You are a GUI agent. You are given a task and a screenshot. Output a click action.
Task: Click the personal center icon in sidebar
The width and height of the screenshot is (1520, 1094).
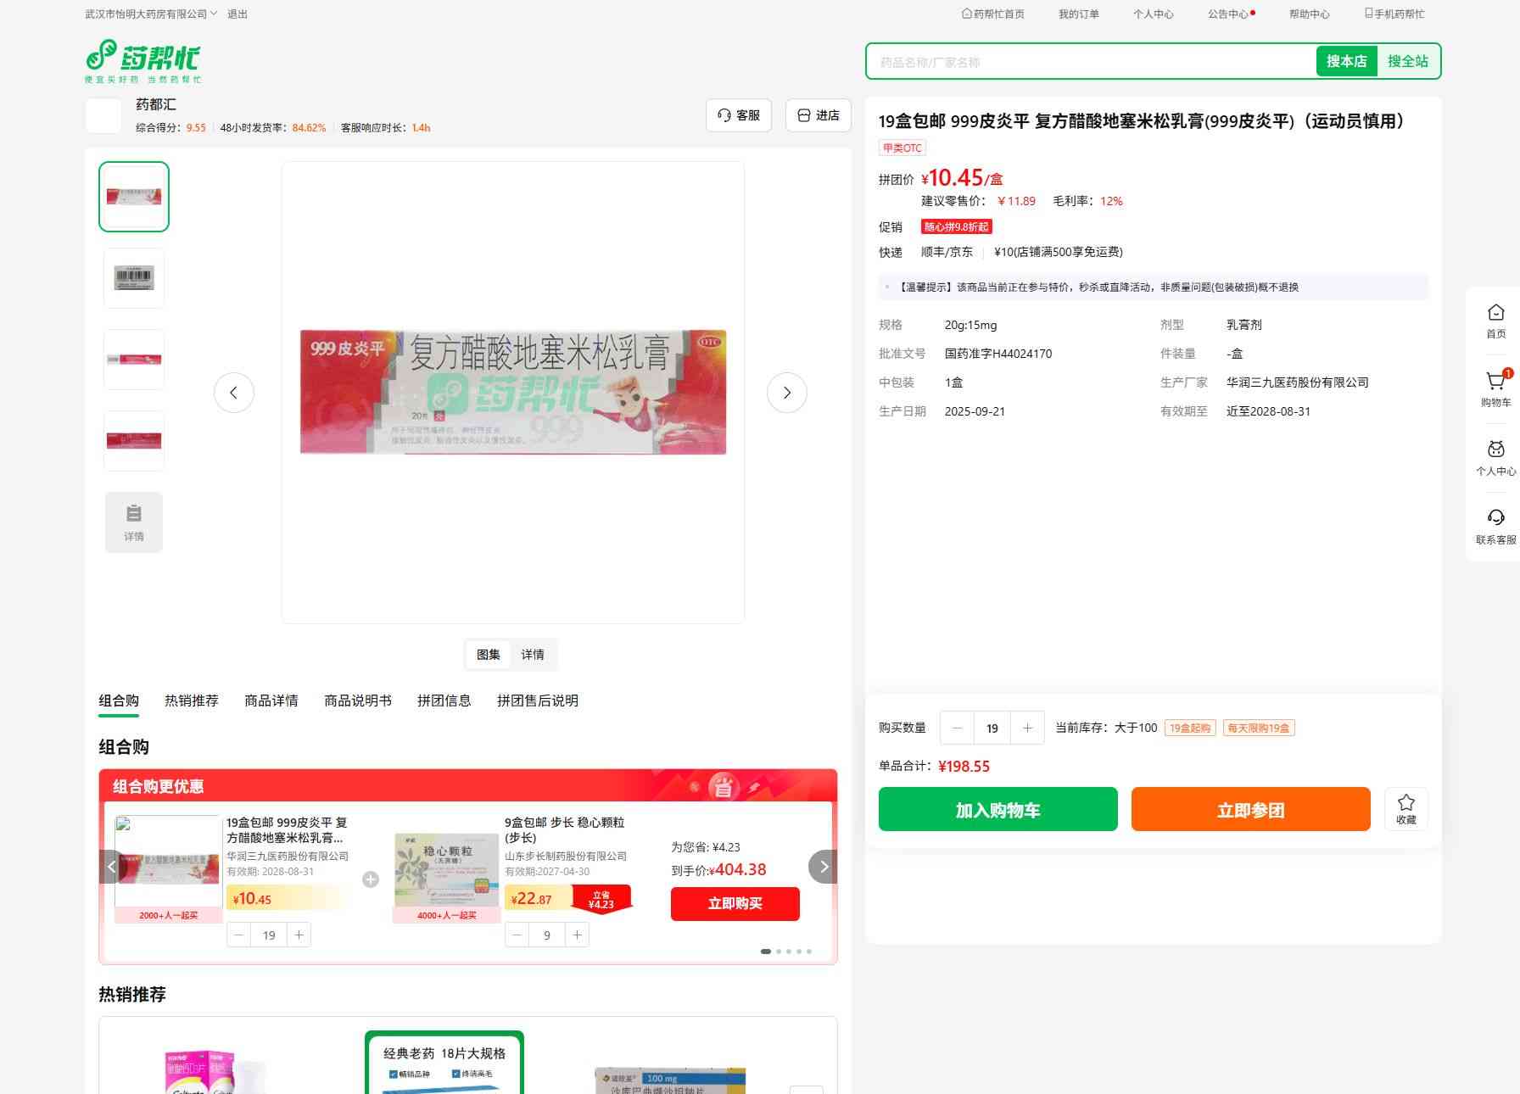pos(1495,450)
